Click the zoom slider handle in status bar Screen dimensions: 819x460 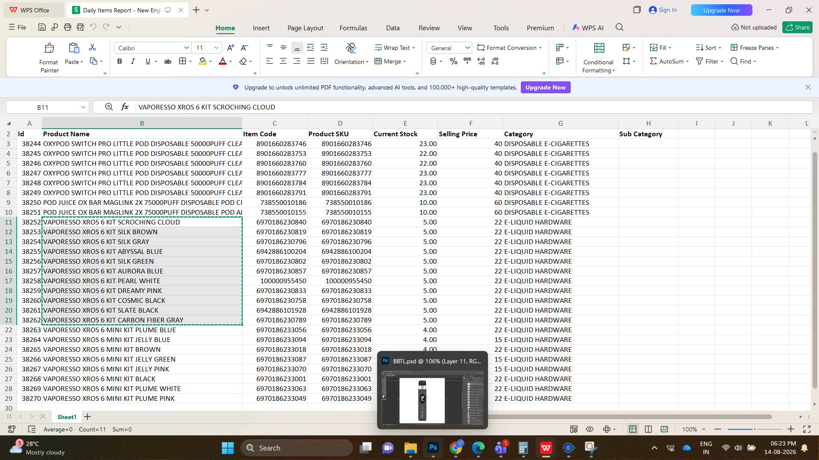point(754,429)
